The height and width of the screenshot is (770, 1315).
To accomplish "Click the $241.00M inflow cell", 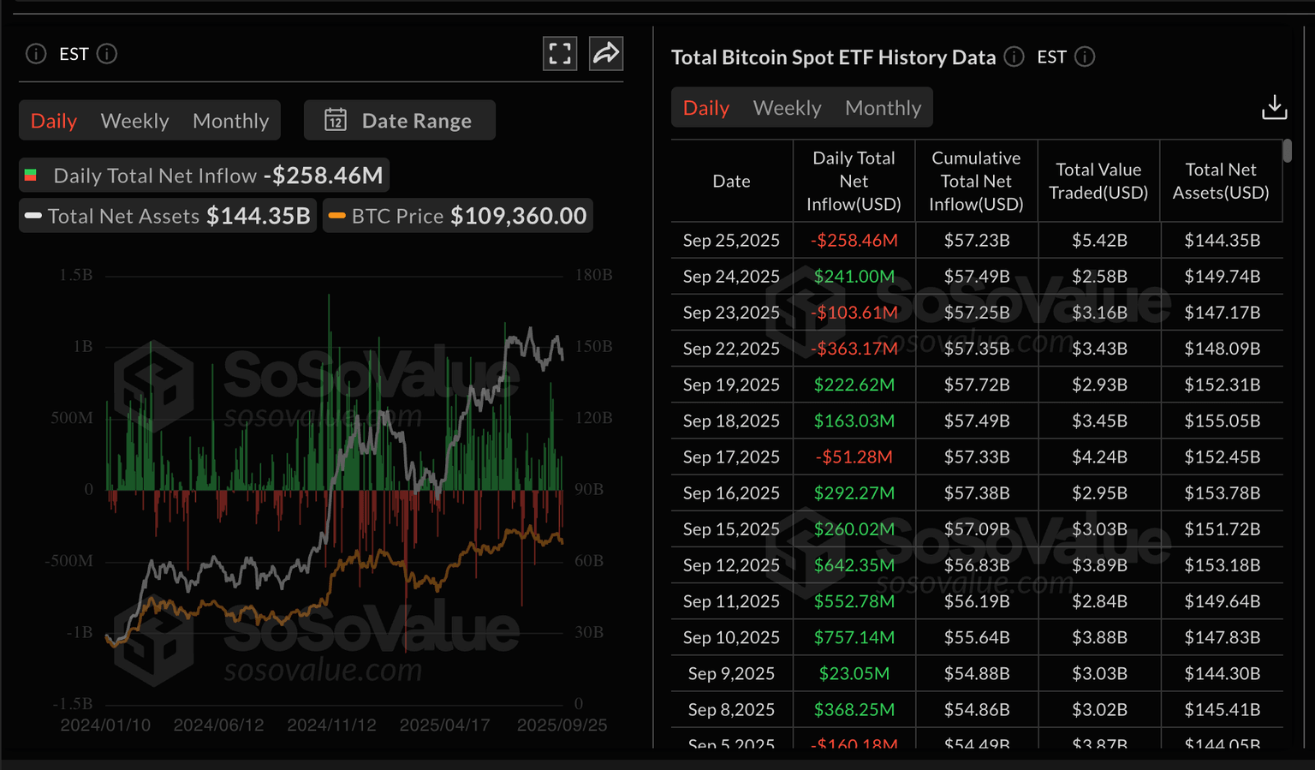I will click(x=854, y=277).
